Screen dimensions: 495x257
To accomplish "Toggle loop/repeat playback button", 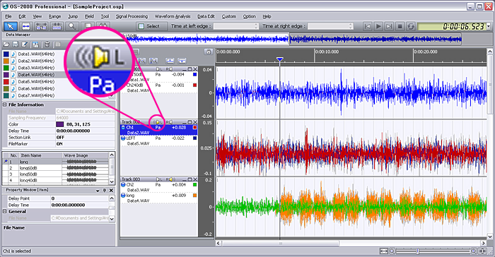I will (x=411, y=27).
